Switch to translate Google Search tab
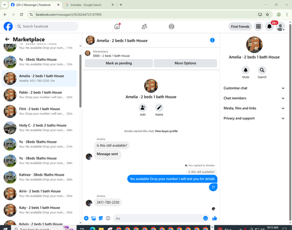The width and height of the screenshot is (292, 230). coord(86,5)
